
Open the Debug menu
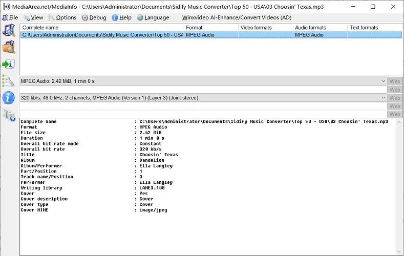pyautogui.click(x=94, y=17)
